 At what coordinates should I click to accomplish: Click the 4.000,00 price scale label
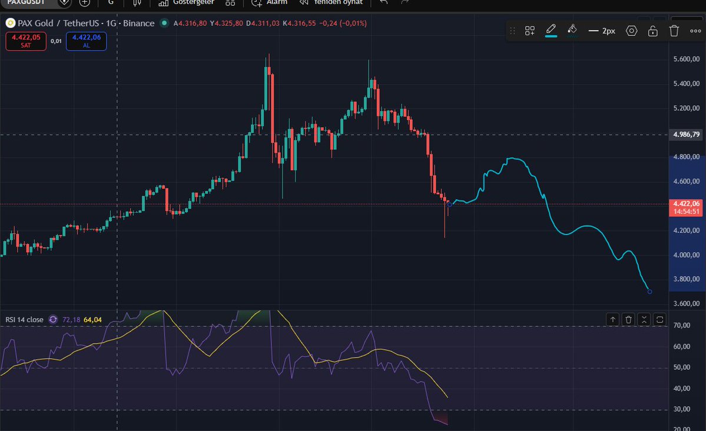[686, 255]
